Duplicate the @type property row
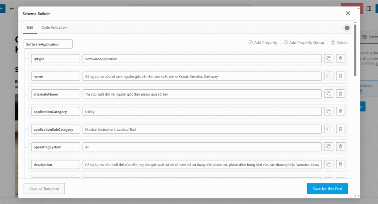The image size is (378, 204). coord(328,59)
